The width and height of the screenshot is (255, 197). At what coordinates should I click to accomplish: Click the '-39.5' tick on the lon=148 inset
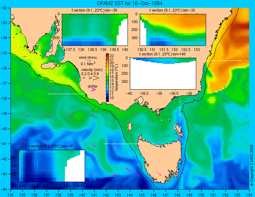coord(144,93)
